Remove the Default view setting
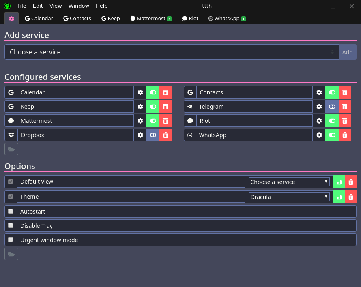Viewport: 361px width, 287px height. point(350,182)
